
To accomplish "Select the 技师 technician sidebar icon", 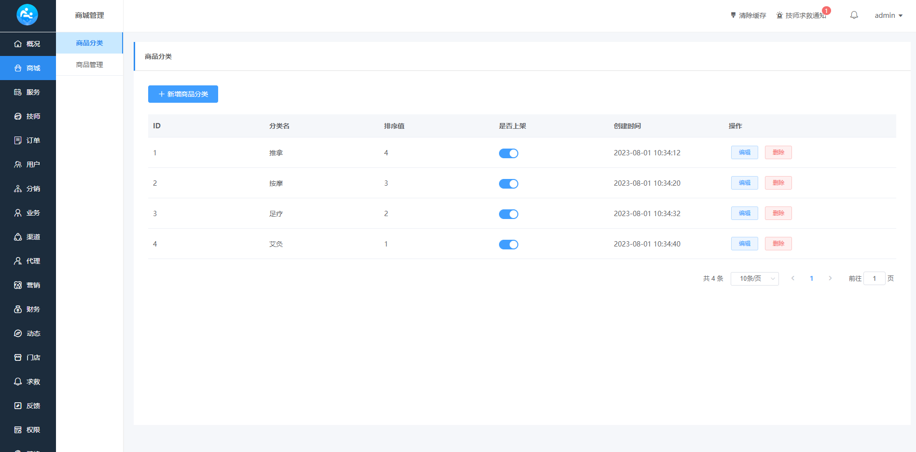I will click(x=18, y=116).
